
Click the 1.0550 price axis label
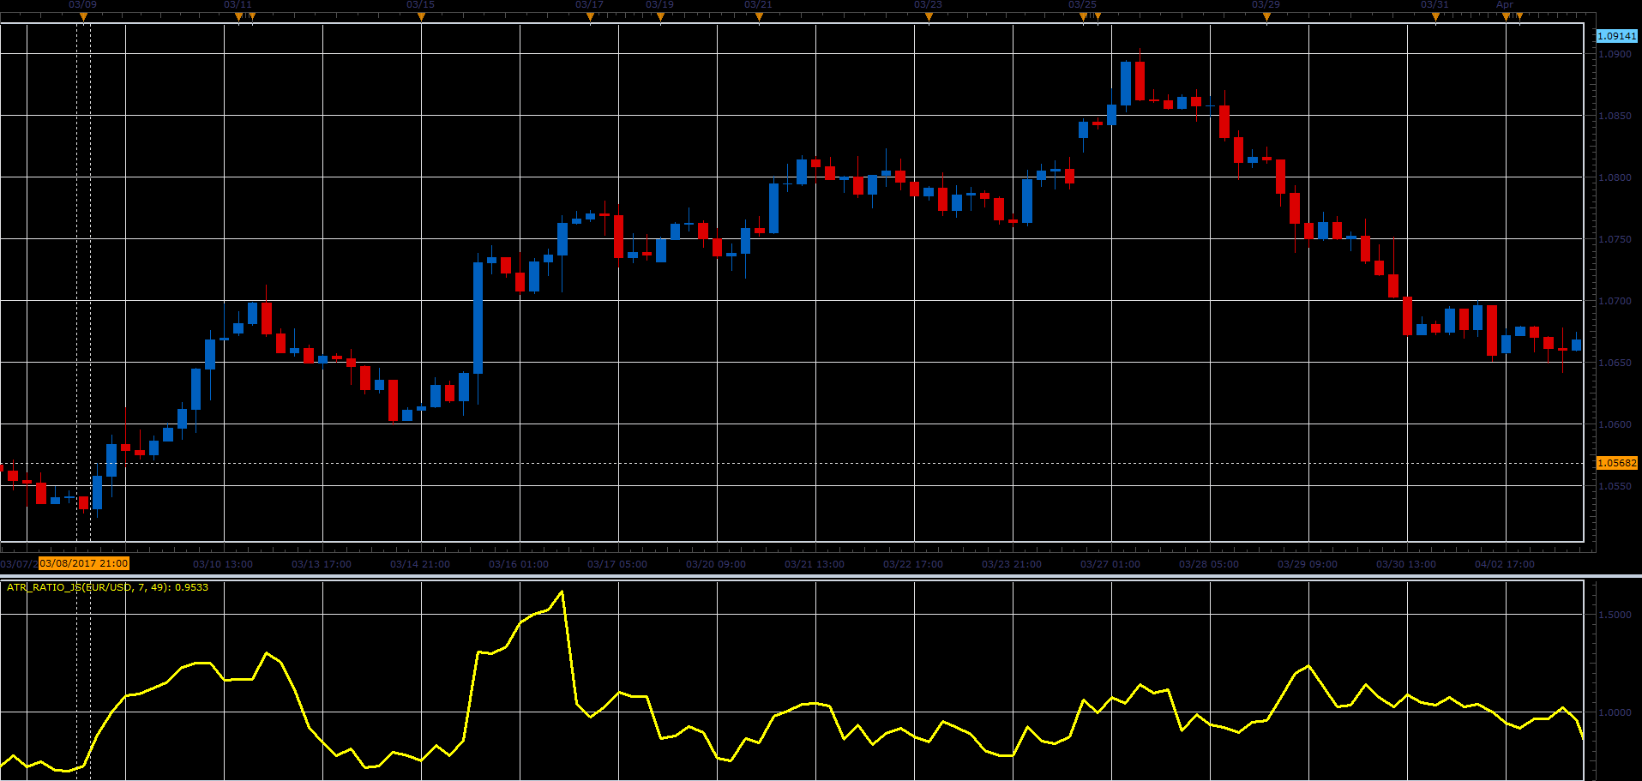[x=1615, y=486]
